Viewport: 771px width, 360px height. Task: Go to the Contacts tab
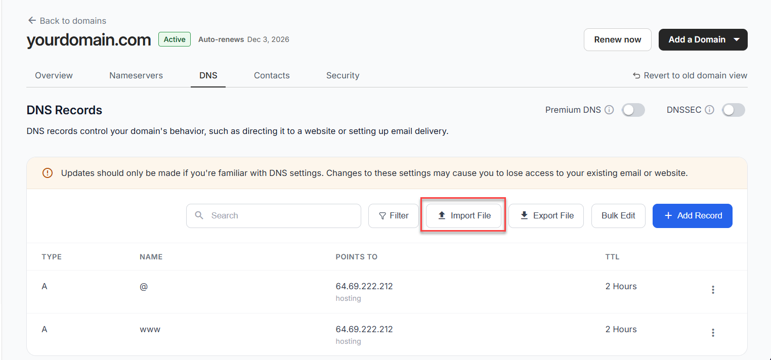272,75
